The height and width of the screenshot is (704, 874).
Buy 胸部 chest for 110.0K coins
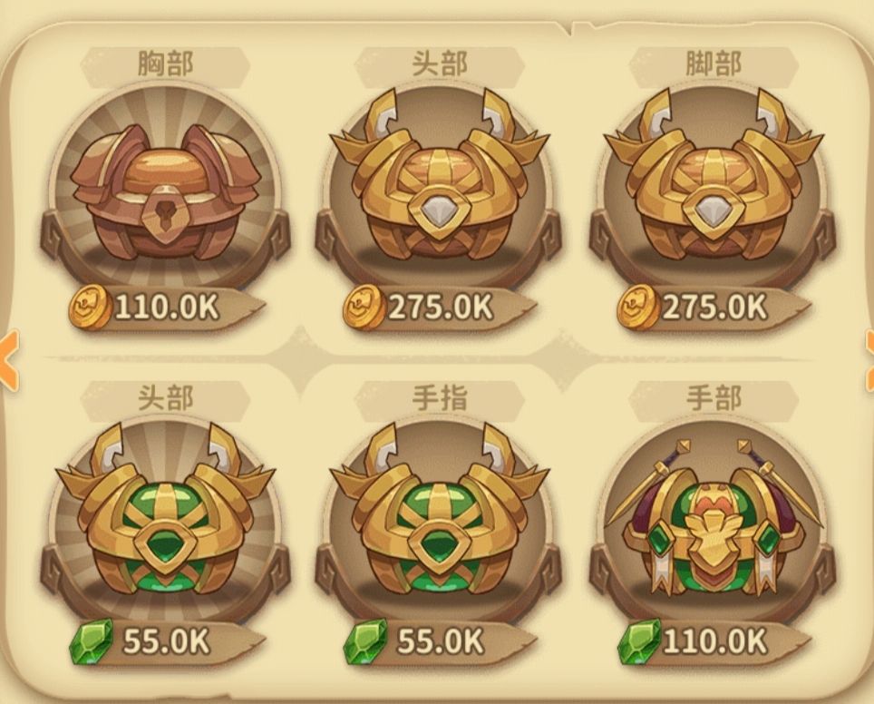(167, 308)
